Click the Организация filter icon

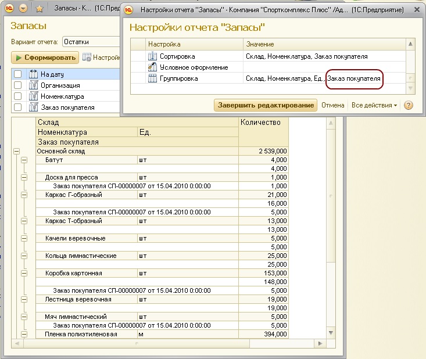pyautogui.click(x=33, y=85)
